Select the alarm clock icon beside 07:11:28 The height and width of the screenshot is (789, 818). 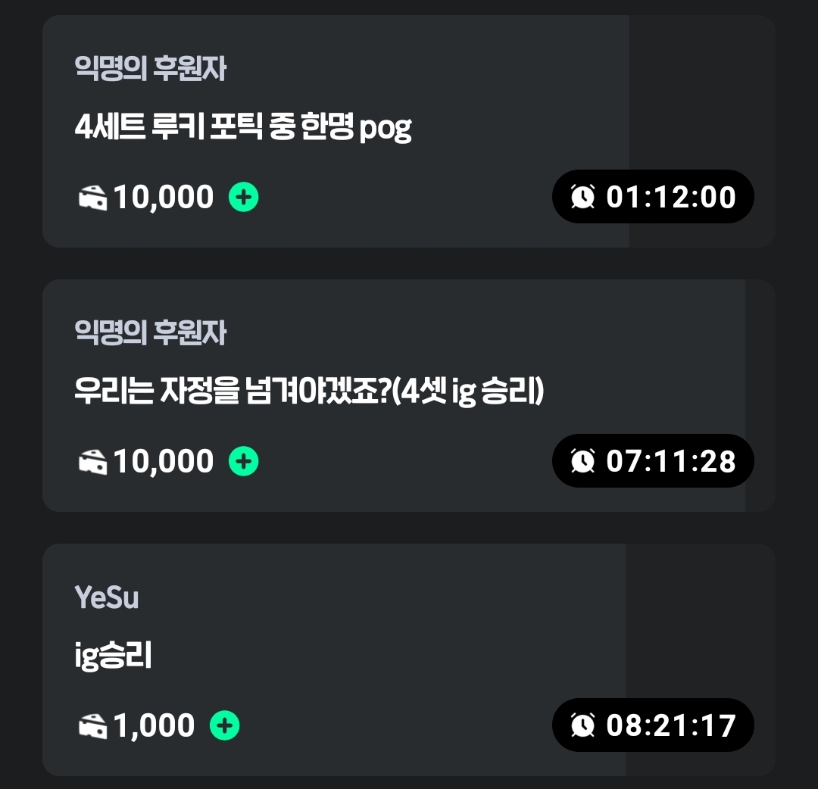(x=583, y=460)
